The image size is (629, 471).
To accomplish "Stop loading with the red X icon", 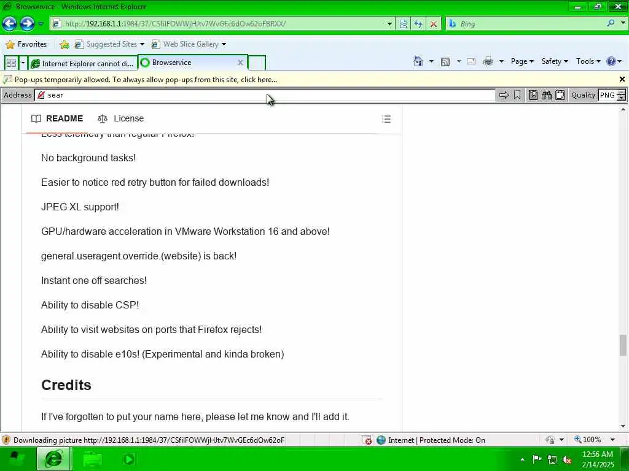I will [433, 24].
